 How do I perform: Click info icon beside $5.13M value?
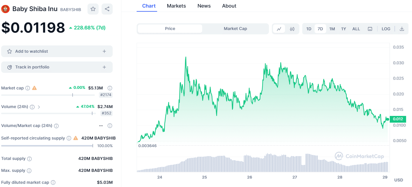[x=110, y=88]
